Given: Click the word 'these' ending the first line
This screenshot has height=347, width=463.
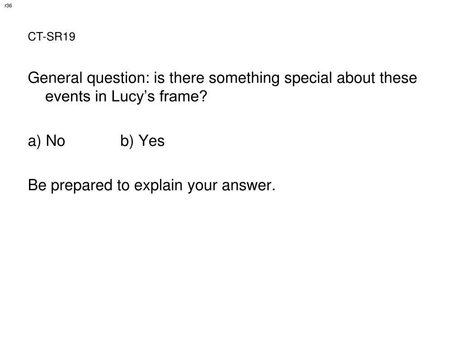Looking at the screenshot, I should (x=398, y=78).
